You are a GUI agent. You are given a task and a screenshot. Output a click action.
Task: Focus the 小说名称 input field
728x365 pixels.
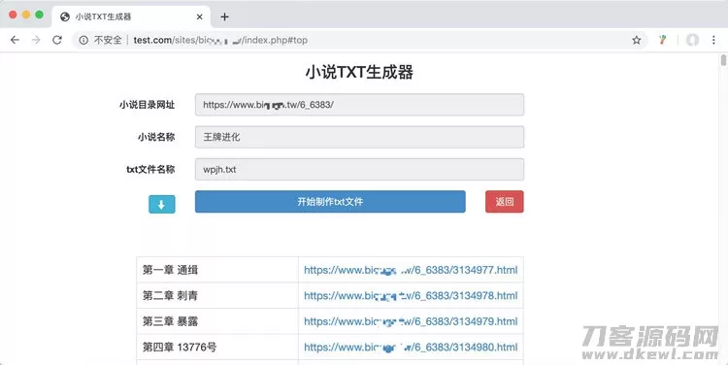359,137
